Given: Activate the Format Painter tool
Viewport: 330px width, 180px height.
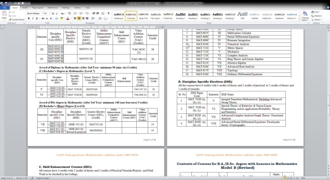Looking at the screenshot, I should point(16,19).
